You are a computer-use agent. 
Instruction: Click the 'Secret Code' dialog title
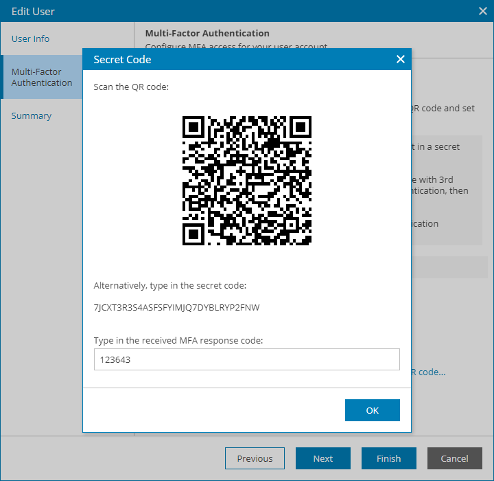click(x=122, y=59)
